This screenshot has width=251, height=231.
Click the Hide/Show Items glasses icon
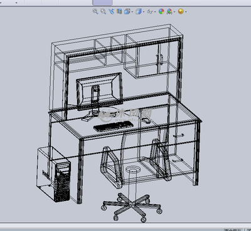point(150,12)
